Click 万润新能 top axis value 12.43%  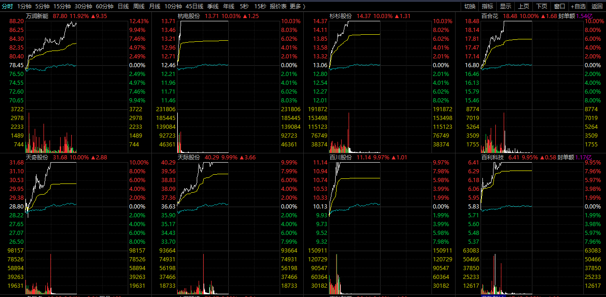click(x=139, y=21)
